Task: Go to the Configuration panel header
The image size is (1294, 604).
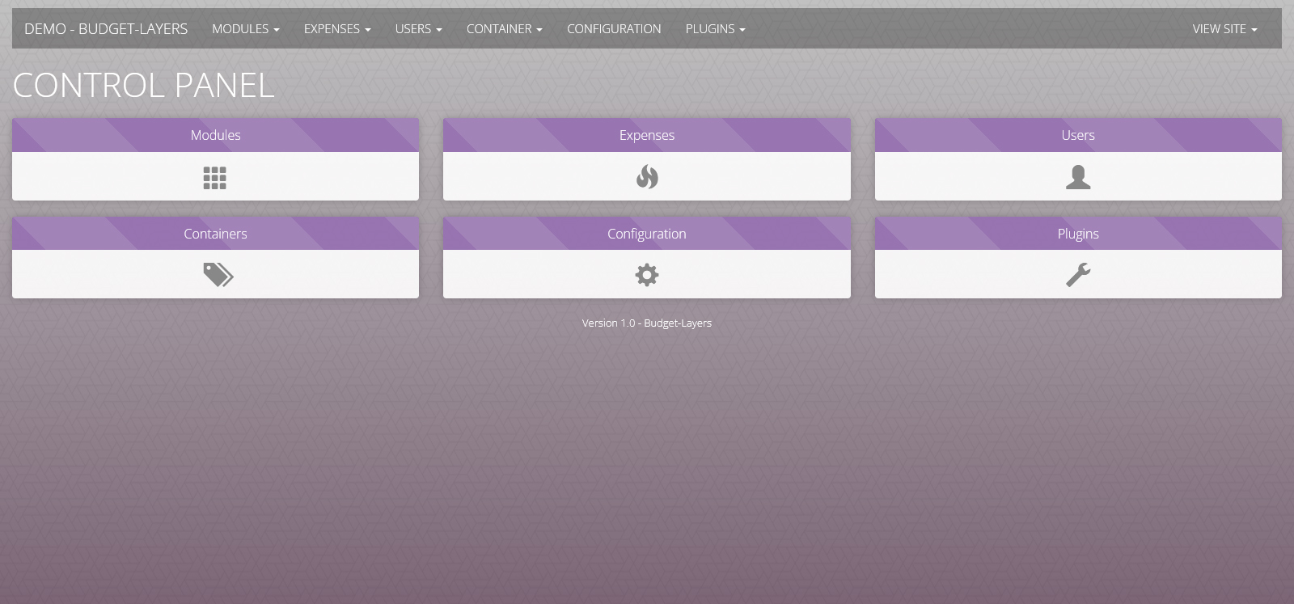Action: point(647,234)
